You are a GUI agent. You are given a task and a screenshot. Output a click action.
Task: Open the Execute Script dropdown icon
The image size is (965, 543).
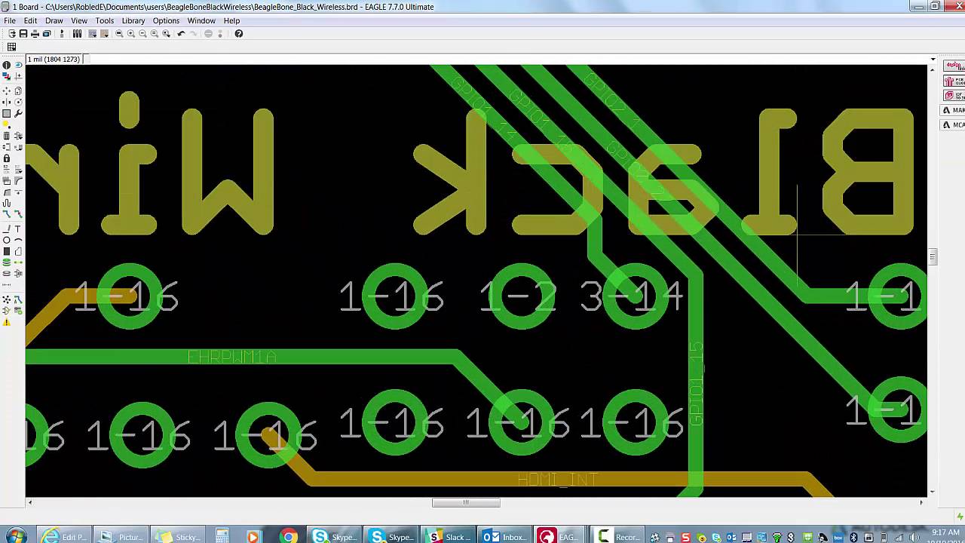click(x=93, y=34)
